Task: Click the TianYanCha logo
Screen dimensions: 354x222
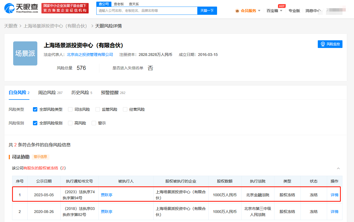Action: 21,8
